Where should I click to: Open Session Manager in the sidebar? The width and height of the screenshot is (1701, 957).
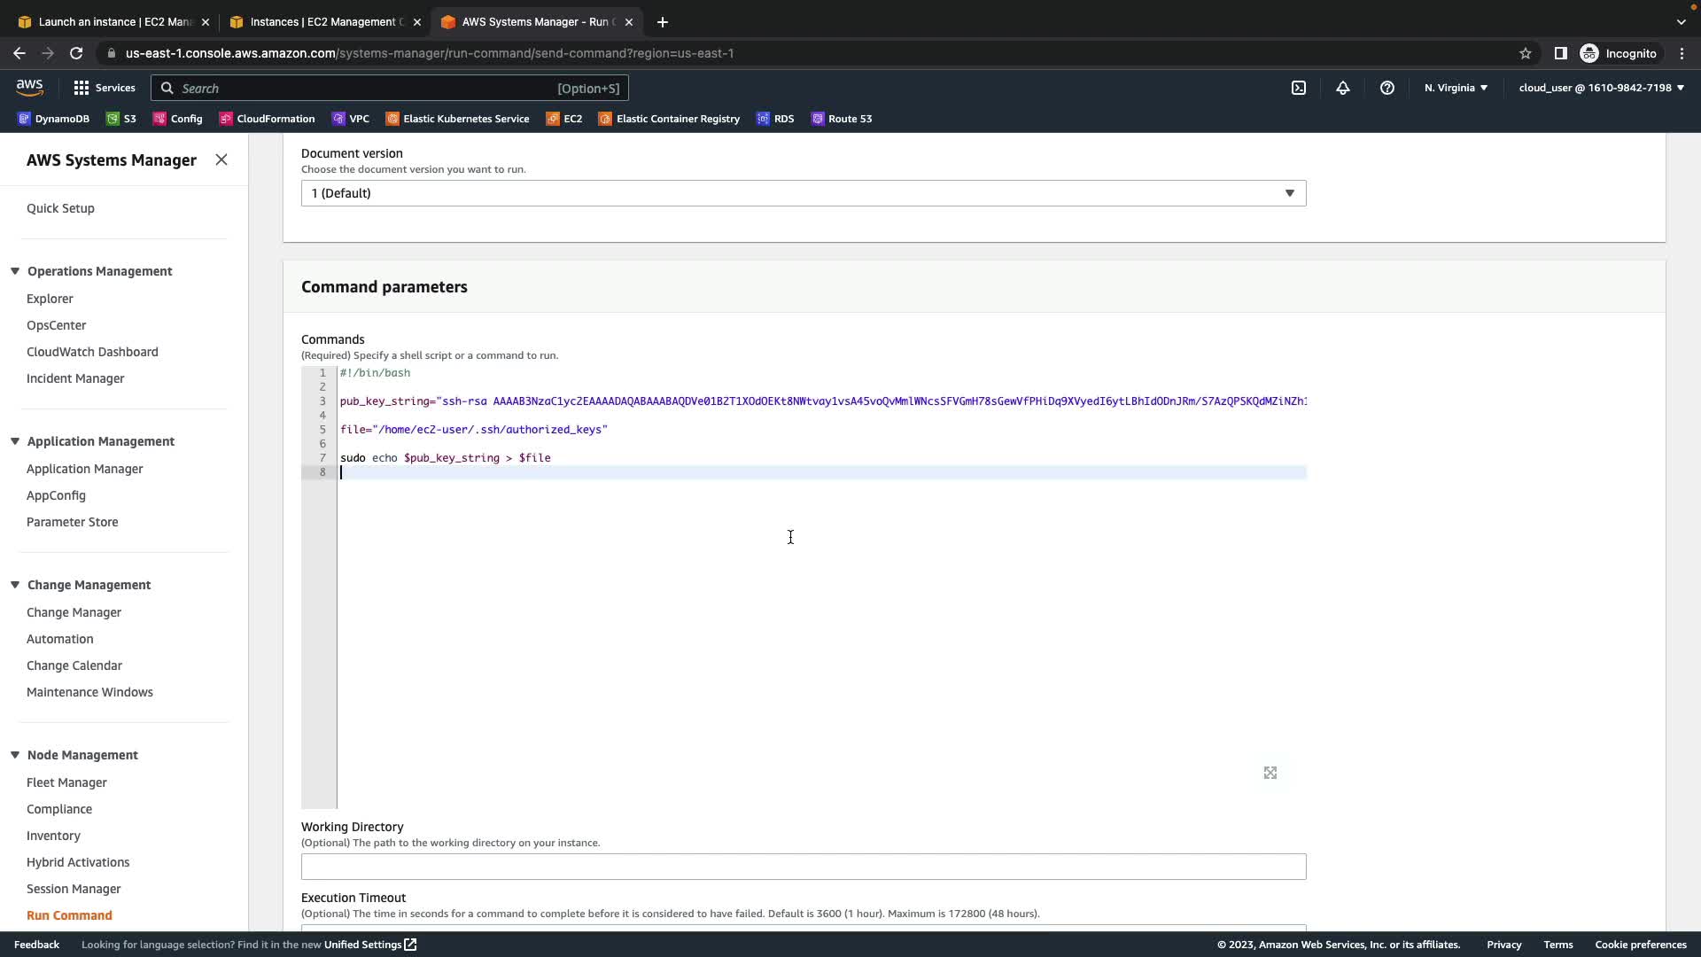(74, 889)
